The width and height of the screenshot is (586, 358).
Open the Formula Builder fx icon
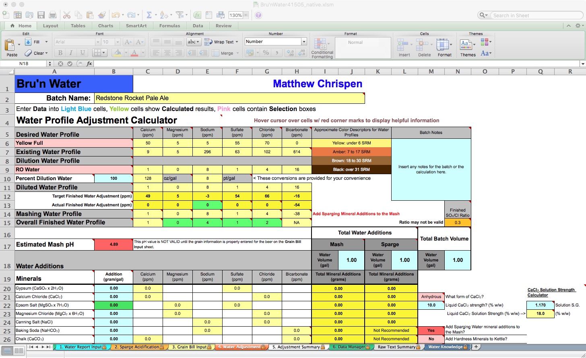tap(197, 15)
